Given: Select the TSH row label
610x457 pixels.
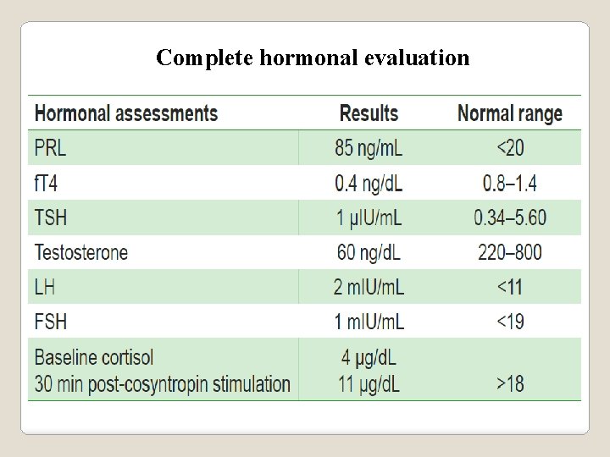Looking at the screenshot, I should (x=51, y=217).
